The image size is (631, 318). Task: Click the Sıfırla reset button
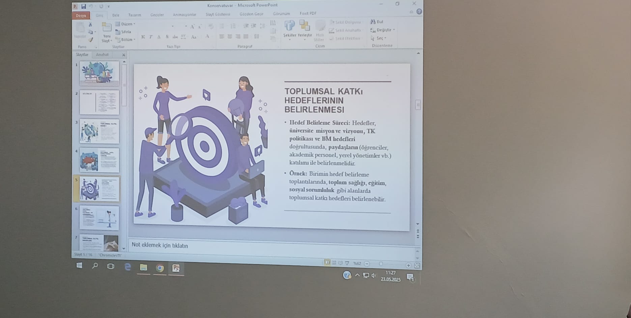(x=123, y=32)
